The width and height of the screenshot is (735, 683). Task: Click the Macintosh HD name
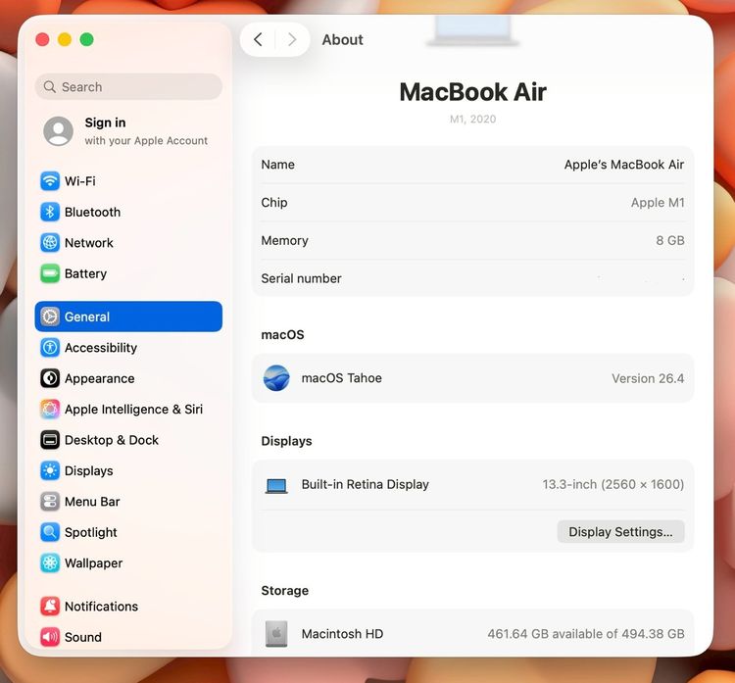pos(342,634)
